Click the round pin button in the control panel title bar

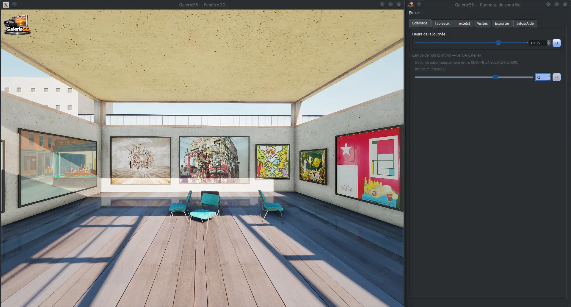419,4
